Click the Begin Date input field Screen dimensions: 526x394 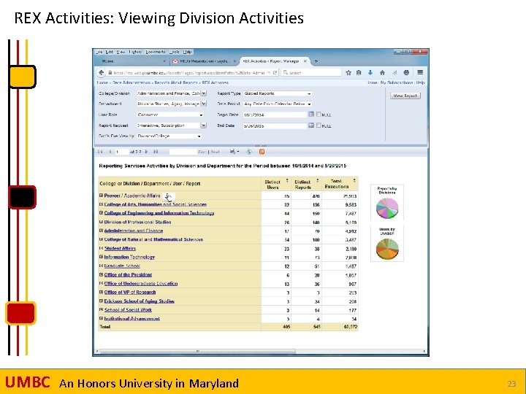(275, 115)
